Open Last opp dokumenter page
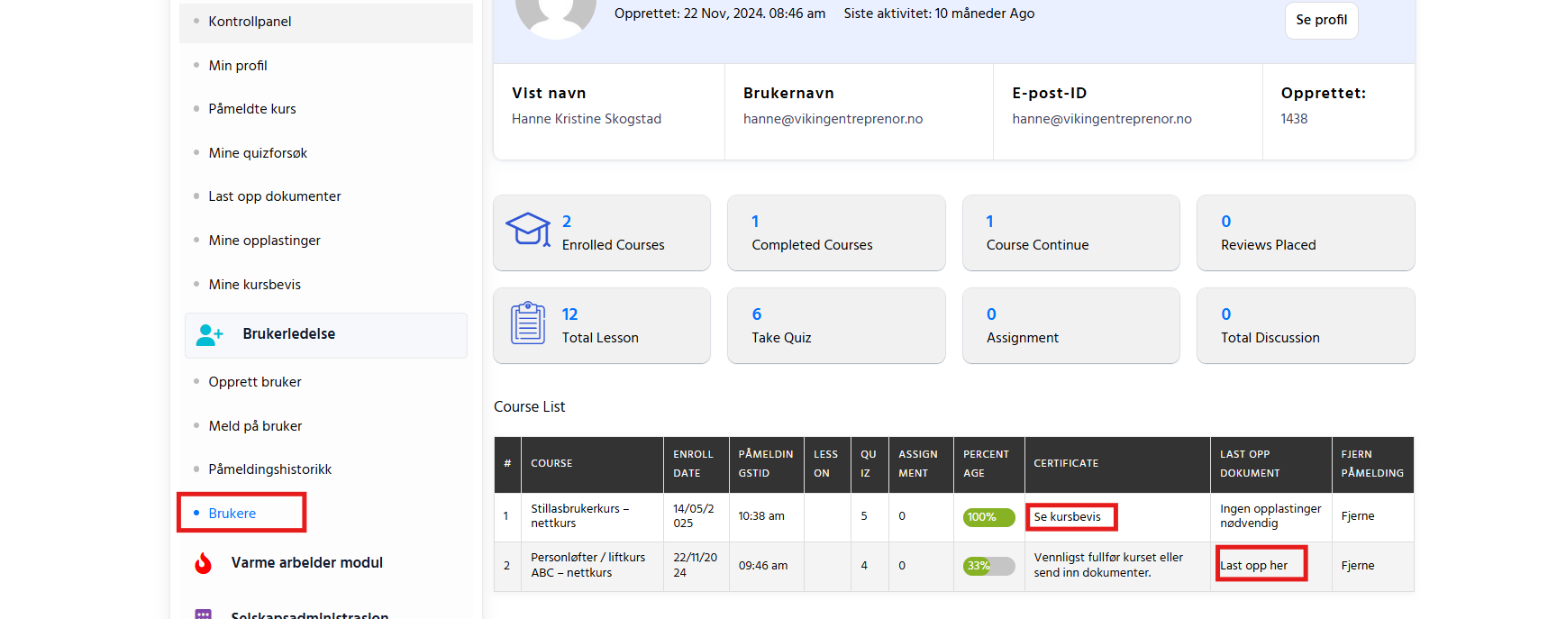Screen dimensions: 1566x619 [275, 196]
